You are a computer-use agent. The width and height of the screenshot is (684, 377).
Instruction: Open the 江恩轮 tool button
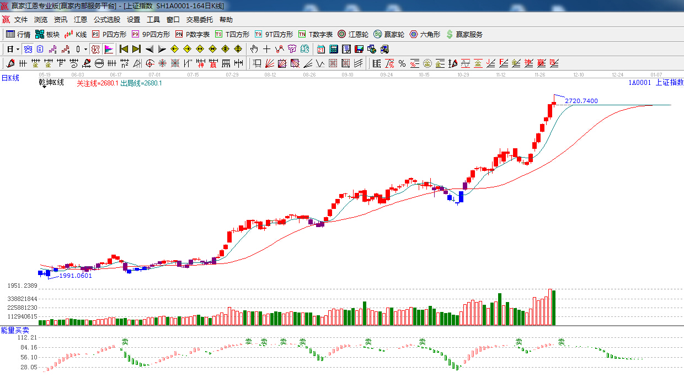coord(353,34)
